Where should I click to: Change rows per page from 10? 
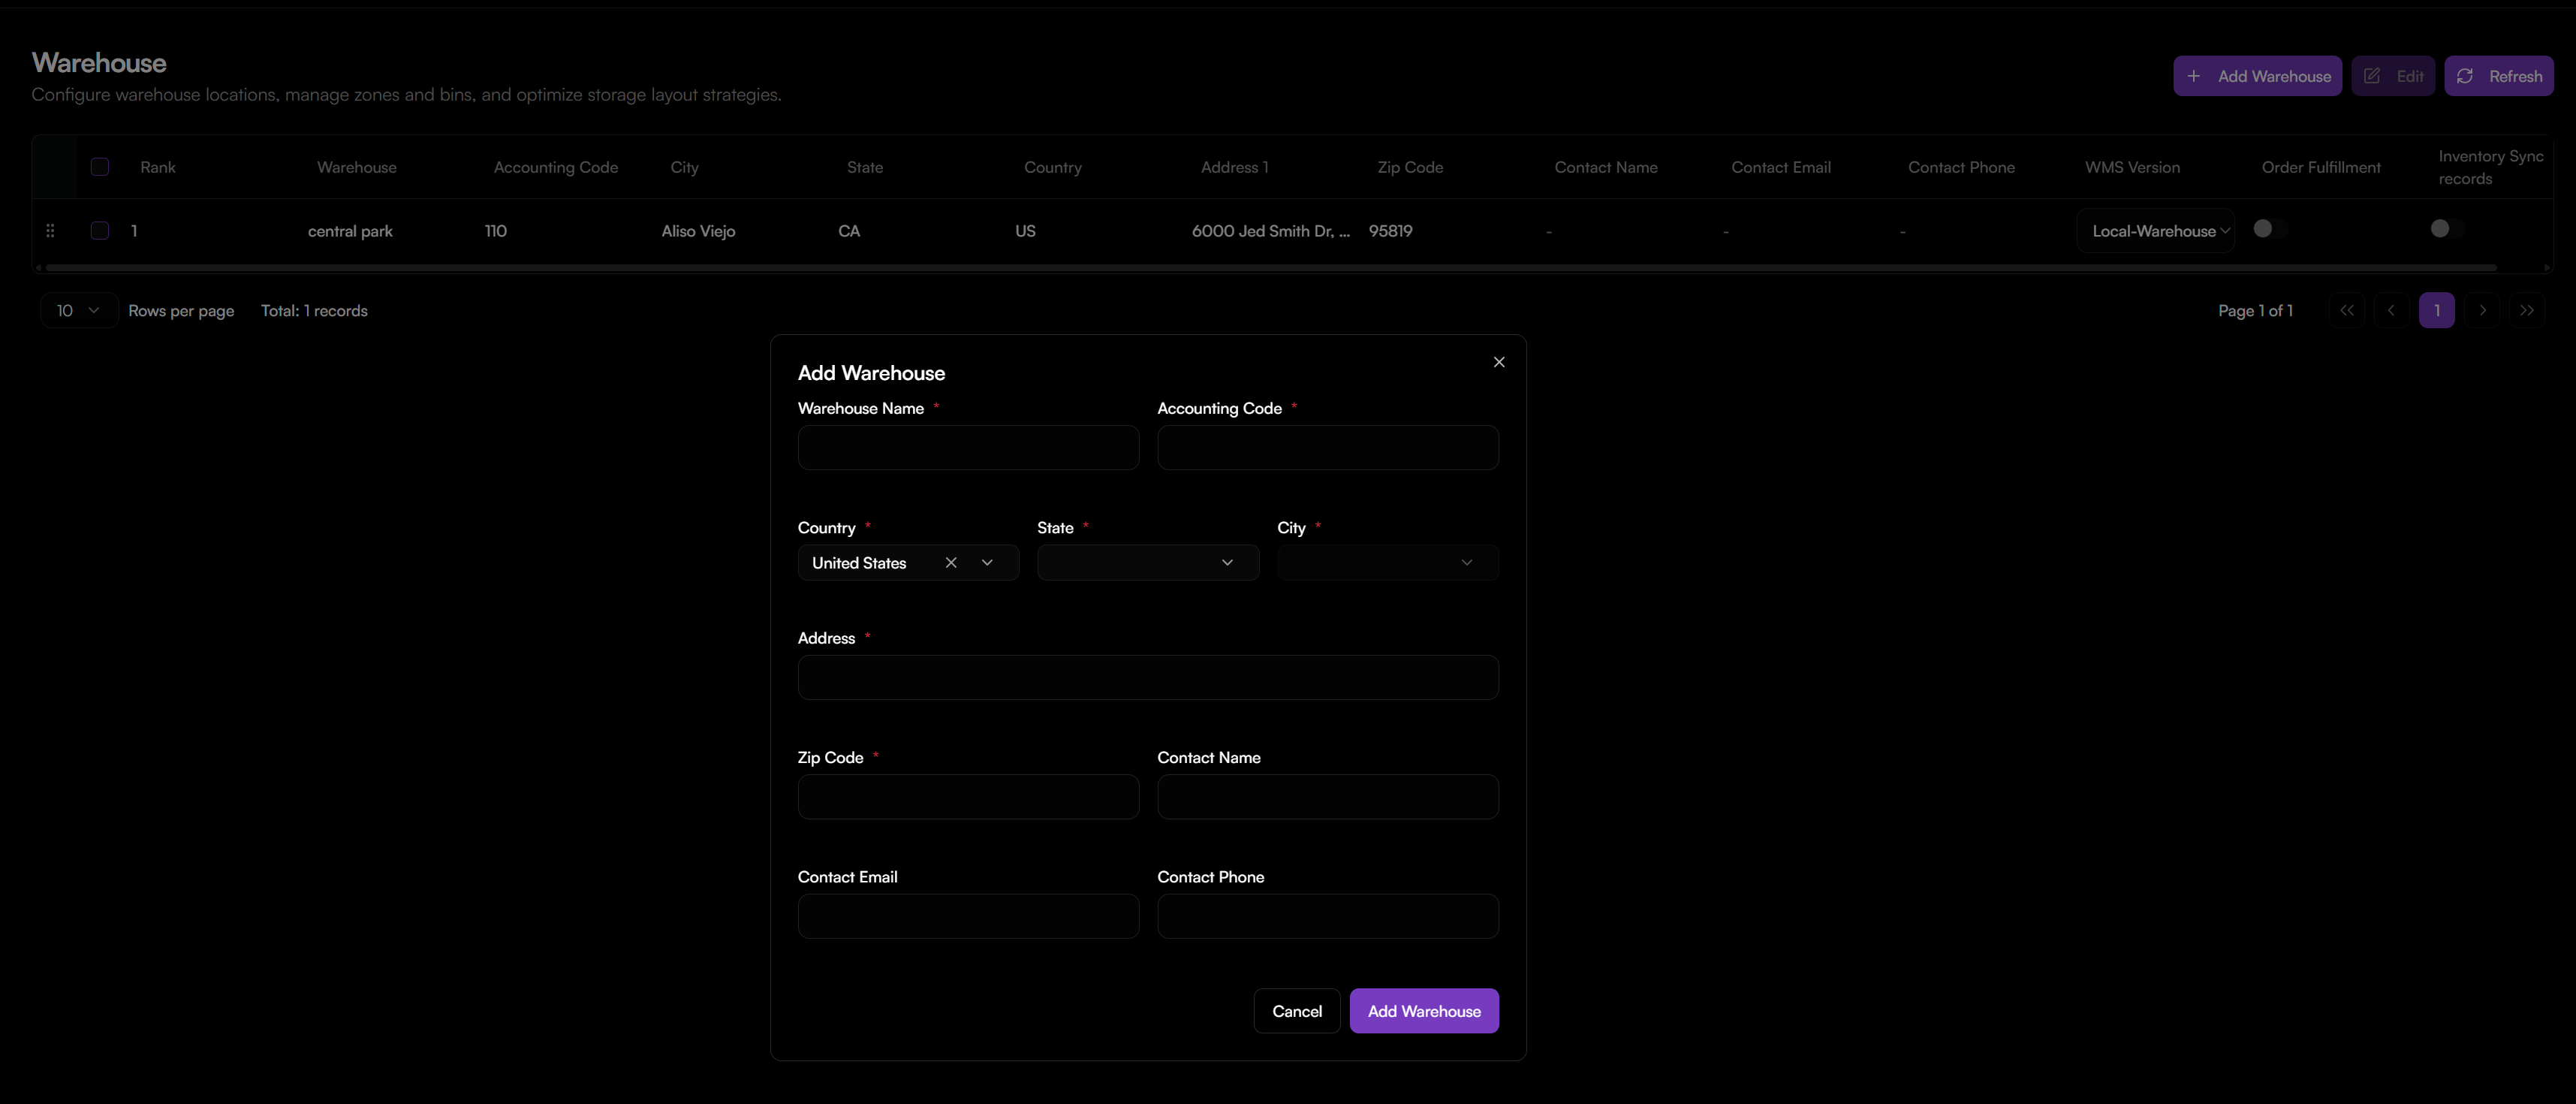(x=78, y=311)
